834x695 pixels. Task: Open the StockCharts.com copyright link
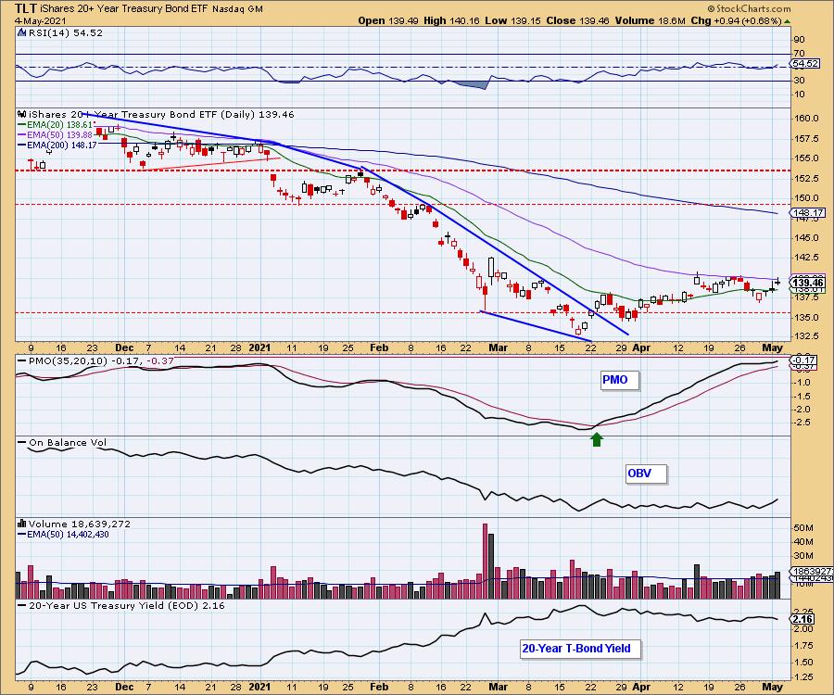pos(750,8)
